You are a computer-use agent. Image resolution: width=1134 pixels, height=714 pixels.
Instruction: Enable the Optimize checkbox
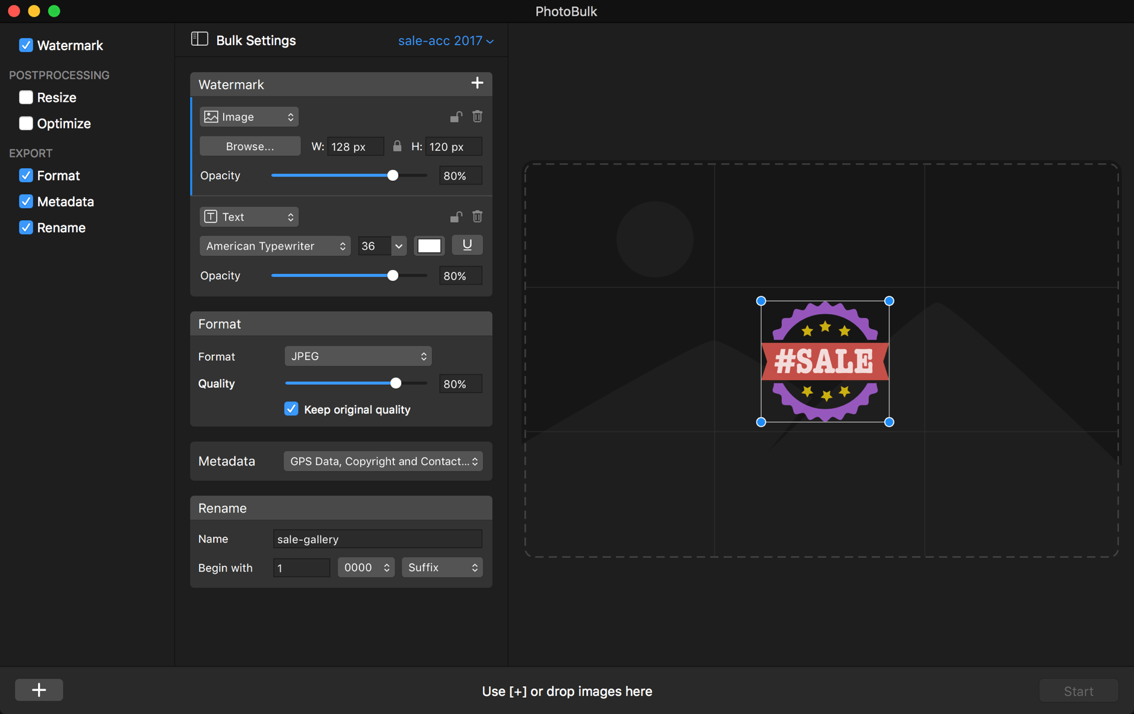(26, 123)
